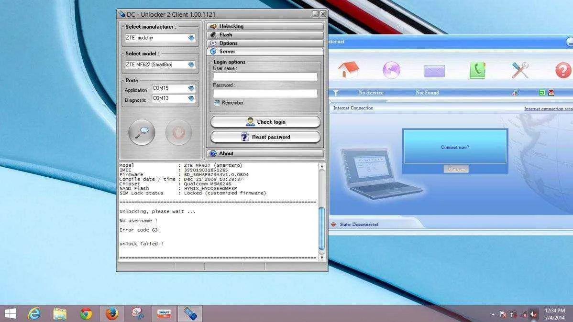Open the green phonebook icon in dialer window
Screen dimensions: 573x322
pyautogui.click(x=477, y=70)
